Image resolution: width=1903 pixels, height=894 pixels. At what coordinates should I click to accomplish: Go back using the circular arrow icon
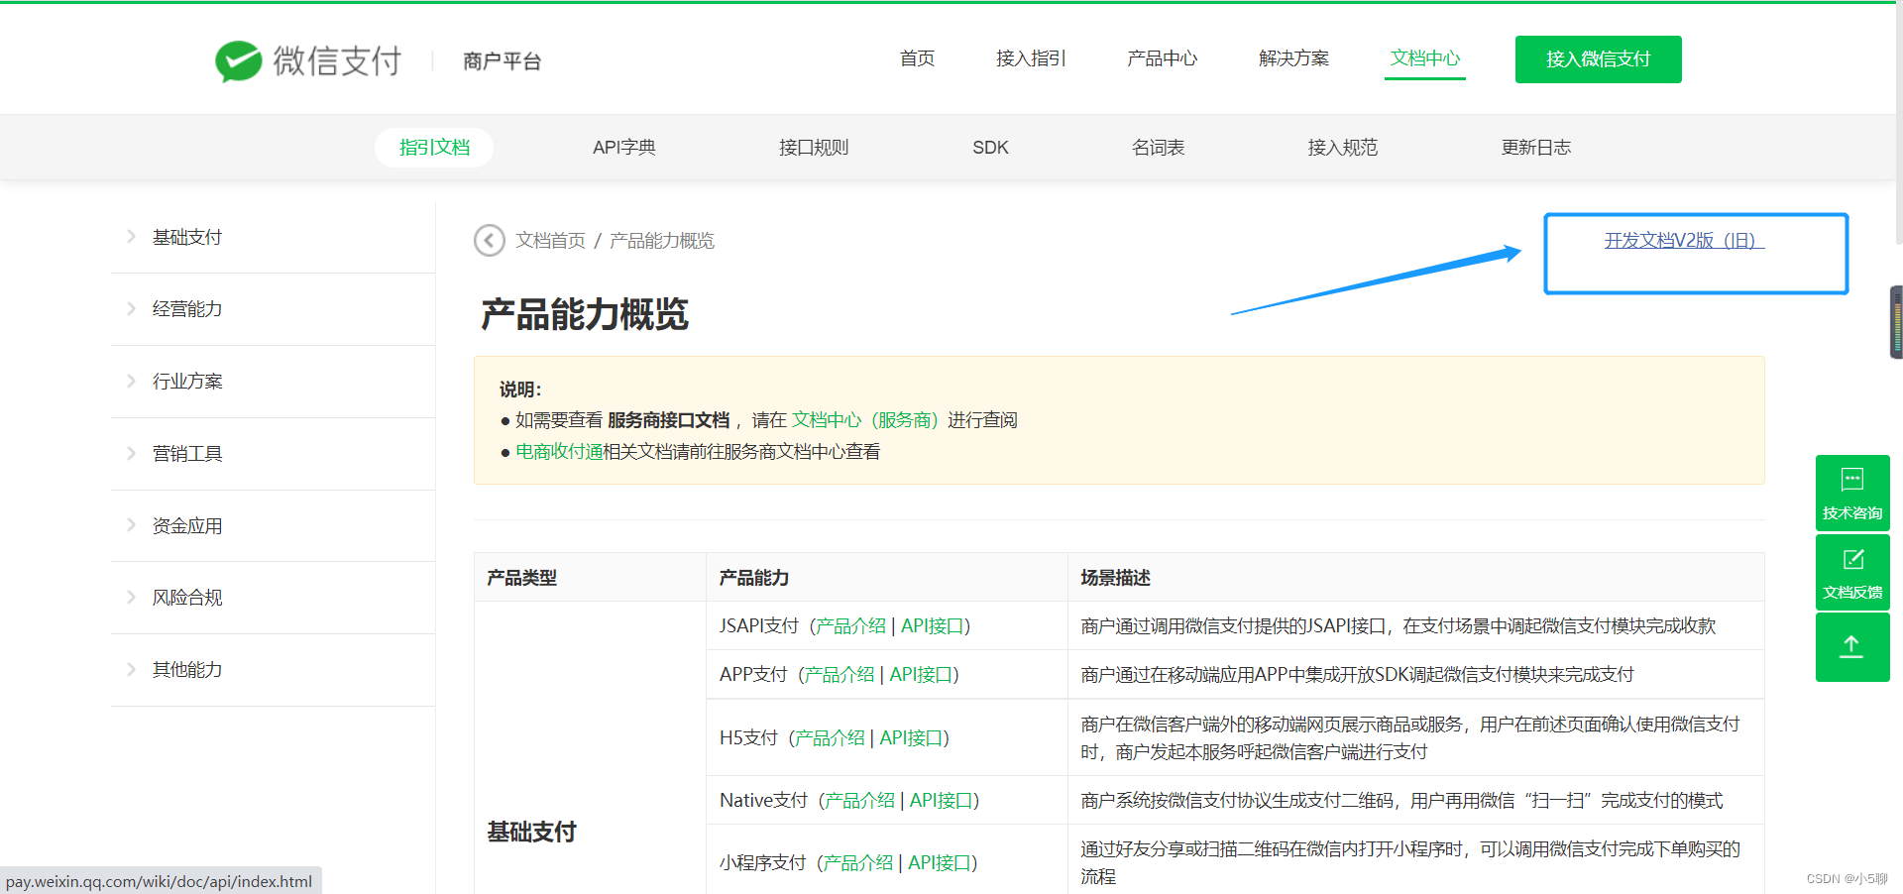pyautogui.click(x=490, y=240)
